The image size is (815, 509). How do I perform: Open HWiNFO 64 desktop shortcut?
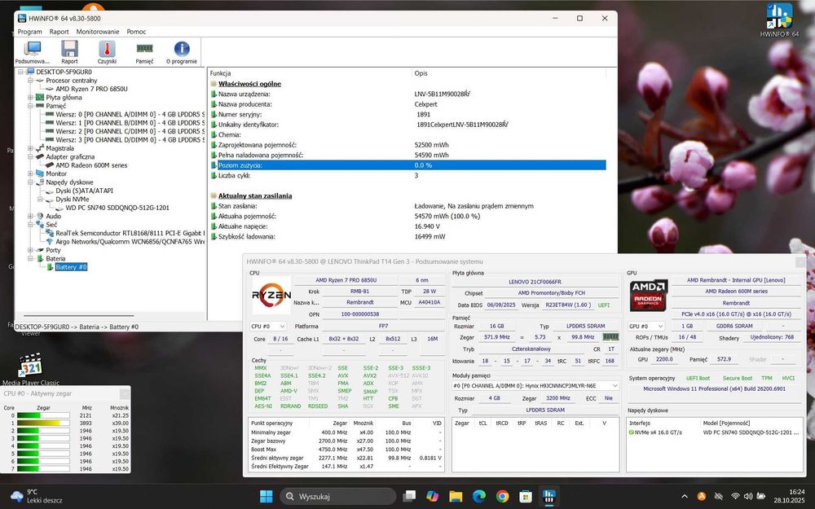pyautogui.click(x=779, y=20)
